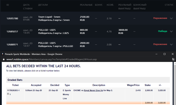Screen dimensions: 176x105
Task: Click ticket number 1178026263-1
Action: click(x=13, y=90)
